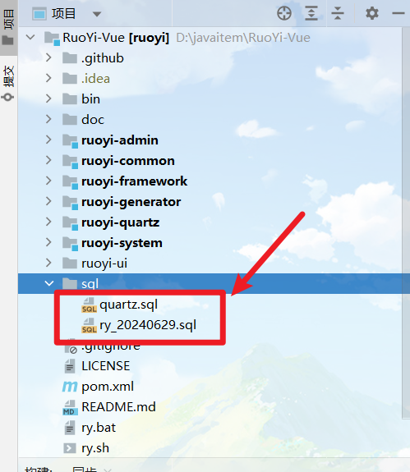Click the module folder icon of ruoyi-common
Image resolution: width=410 pixels, height=472 pixels.
tap(70, 162)
